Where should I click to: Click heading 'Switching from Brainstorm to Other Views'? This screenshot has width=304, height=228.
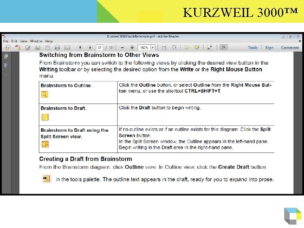tap(99, 55)
